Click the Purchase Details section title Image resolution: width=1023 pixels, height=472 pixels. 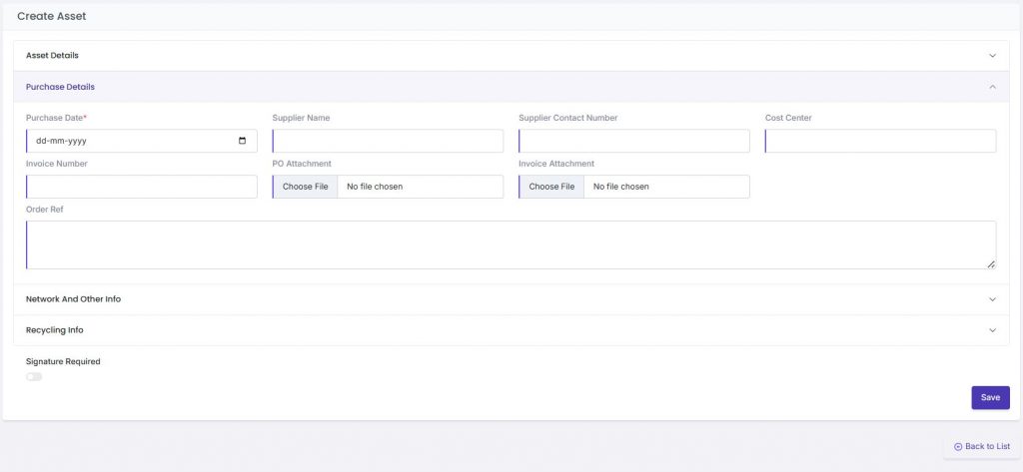60,87
